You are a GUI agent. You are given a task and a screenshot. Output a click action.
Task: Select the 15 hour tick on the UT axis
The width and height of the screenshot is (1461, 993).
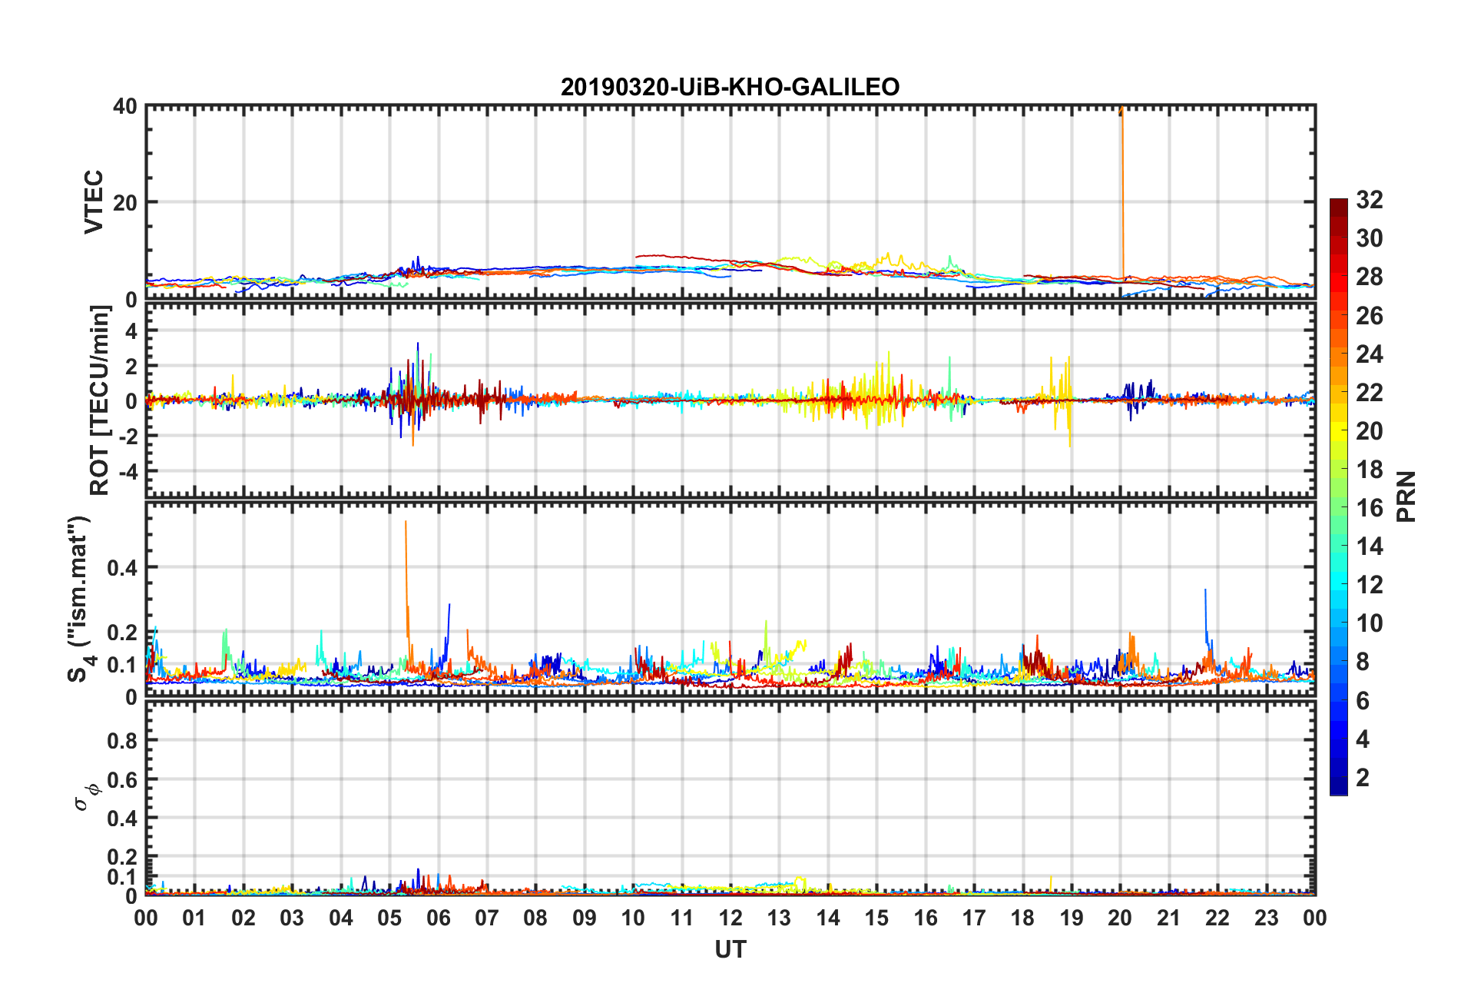point(876,918)
